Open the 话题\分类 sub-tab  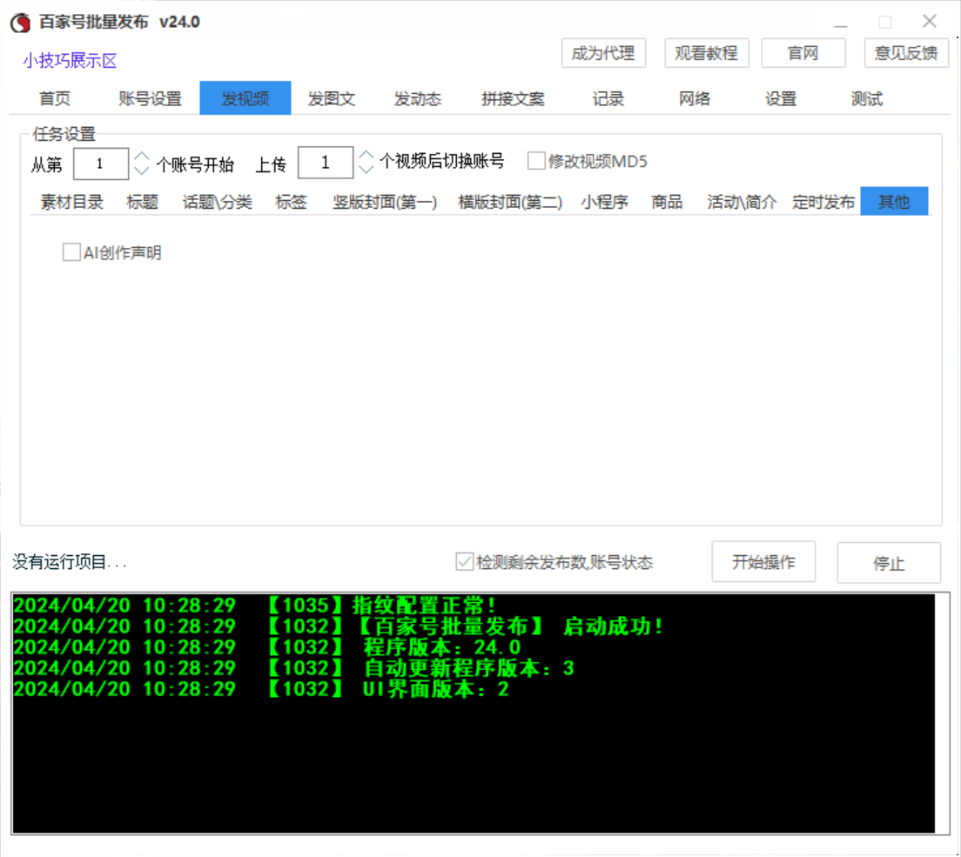click(x=217, y=202)
